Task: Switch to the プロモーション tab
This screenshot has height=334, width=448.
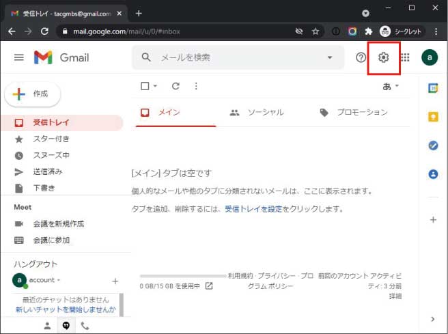Action: (x=354, y=112)
